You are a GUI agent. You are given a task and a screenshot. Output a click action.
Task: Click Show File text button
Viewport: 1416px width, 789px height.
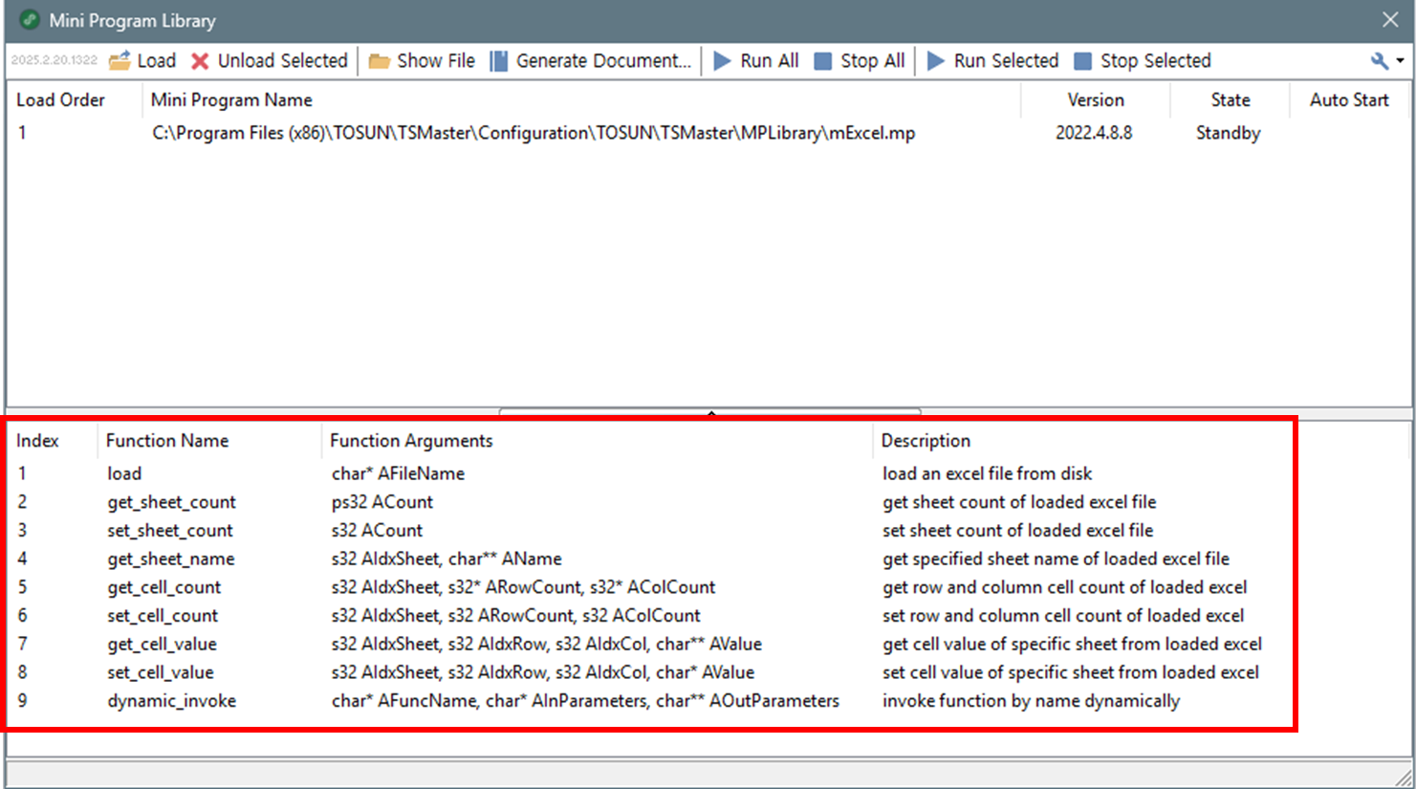click(x=436, y=61)
